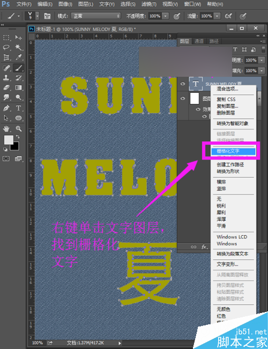Toggle Quick Mask mode
268x349 pixels.
coord(6,158)
